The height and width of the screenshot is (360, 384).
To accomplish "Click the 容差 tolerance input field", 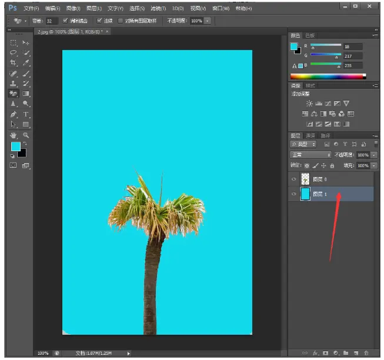I will [51, 21].
